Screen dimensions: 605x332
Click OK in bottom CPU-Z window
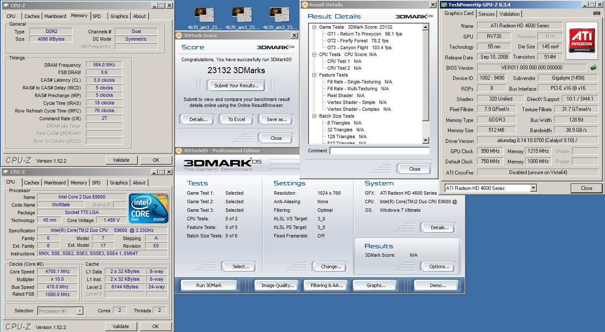tap(156, 326)
